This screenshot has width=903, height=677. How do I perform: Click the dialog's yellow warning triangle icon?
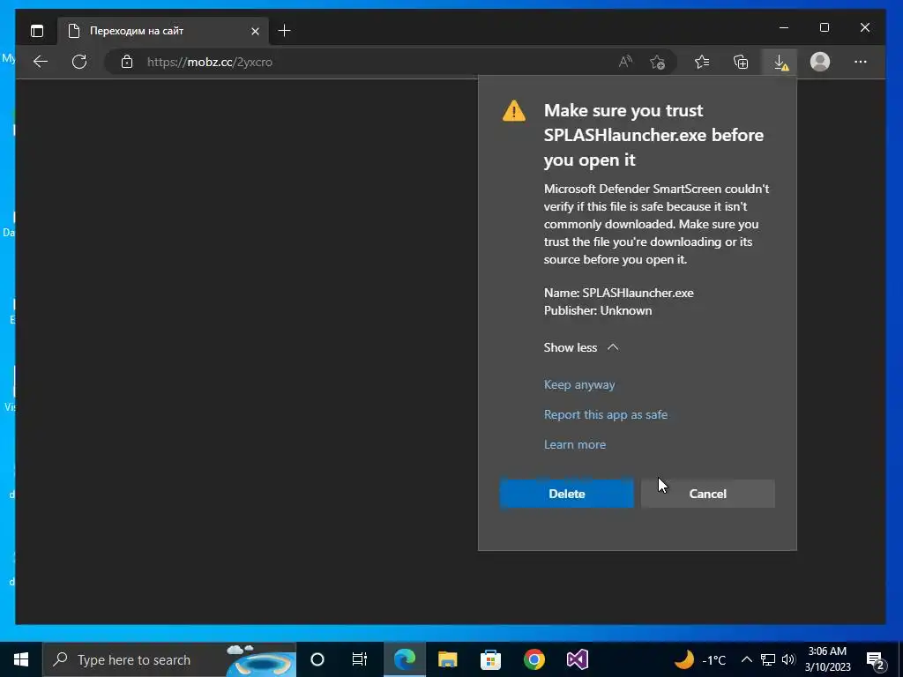coord(514,110)
